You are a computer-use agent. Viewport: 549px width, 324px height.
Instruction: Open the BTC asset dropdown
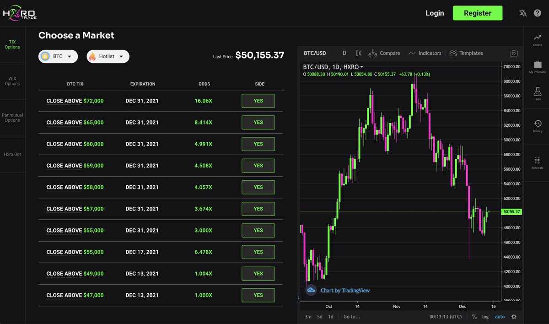click(58, 56)
